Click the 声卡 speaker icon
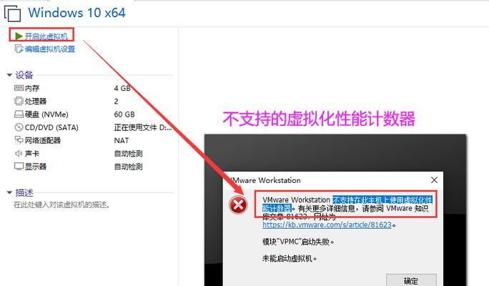 coord(19,153)
